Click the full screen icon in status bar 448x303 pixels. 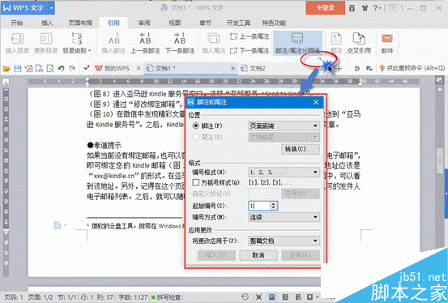(x=258, y=297)
